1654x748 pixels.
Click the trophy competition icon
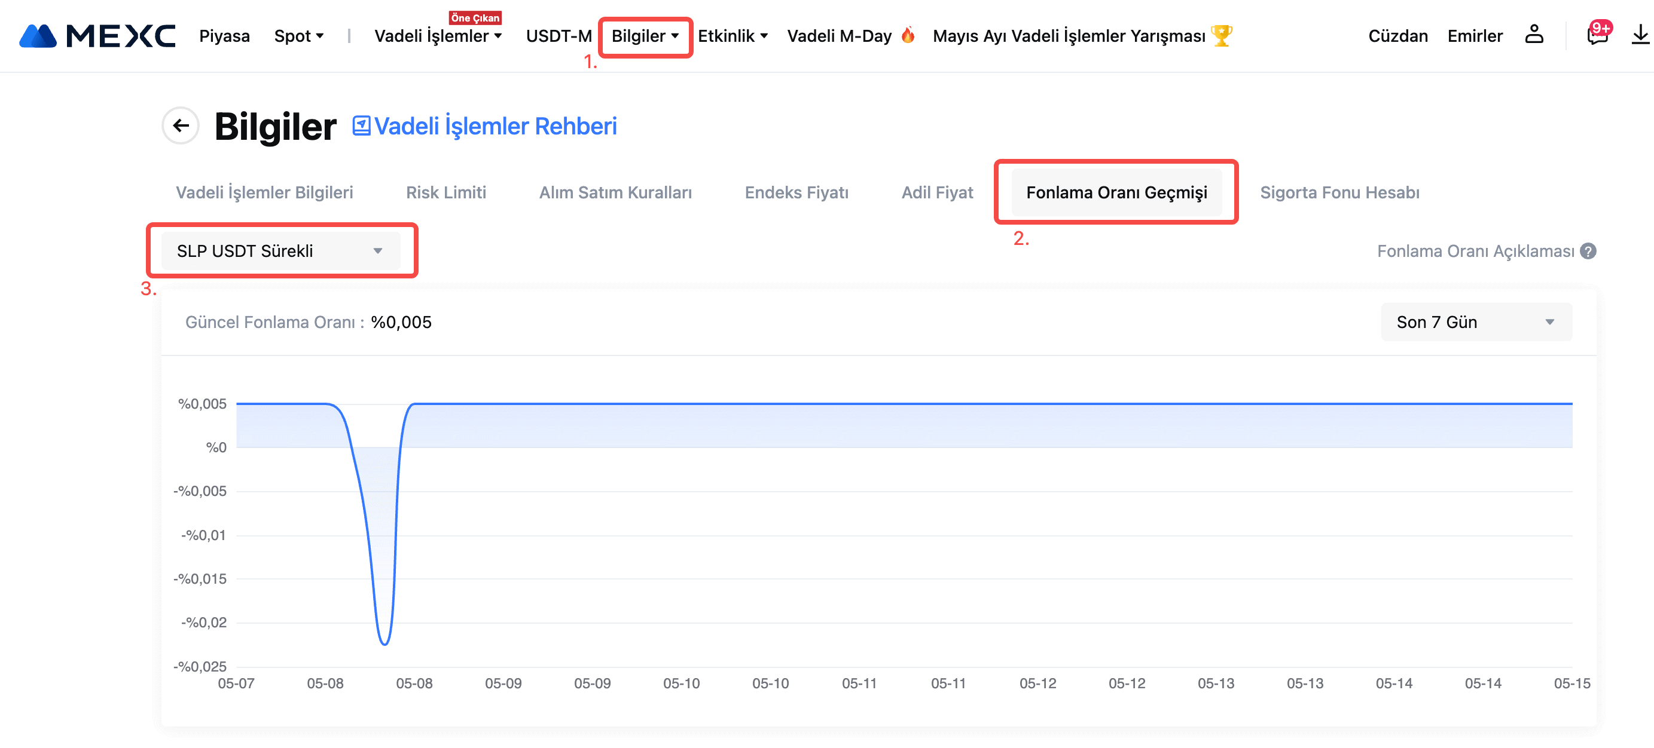1221,35
